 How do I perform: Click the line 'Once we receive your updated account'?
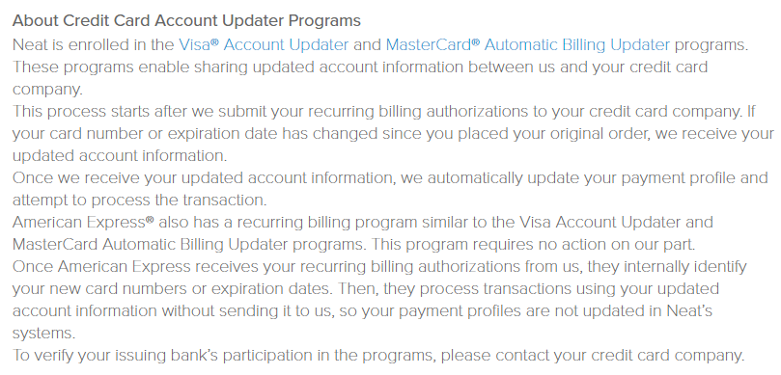[390, 178]
